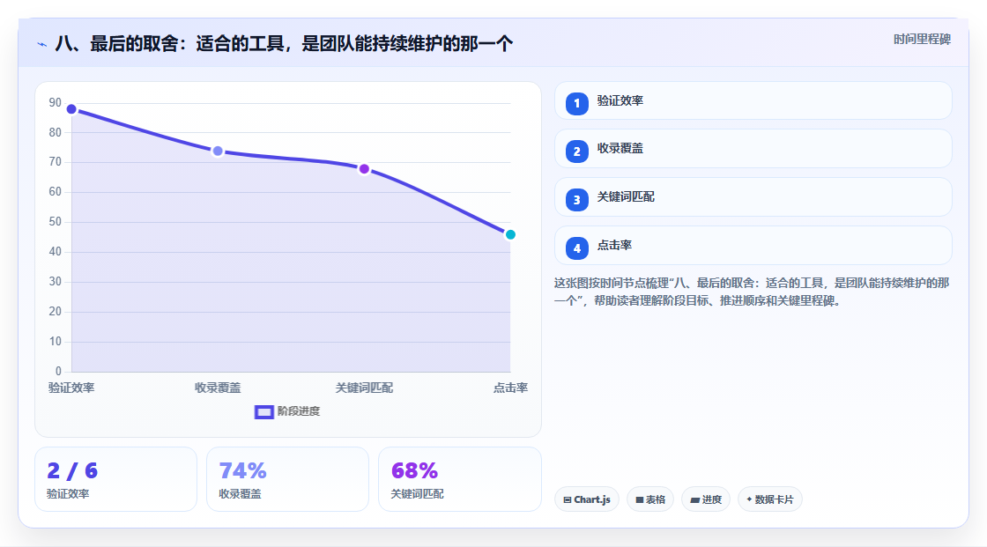Select the Chart.js tag

[587, 499]
